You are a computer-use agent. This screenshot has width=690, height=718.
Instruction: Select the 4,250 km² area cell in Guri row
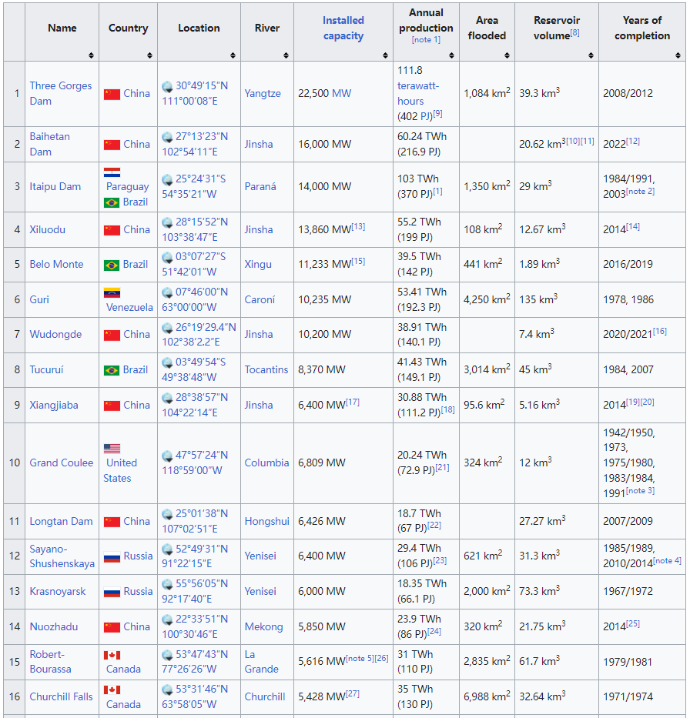pyautogui.click(x=487, y=299)
